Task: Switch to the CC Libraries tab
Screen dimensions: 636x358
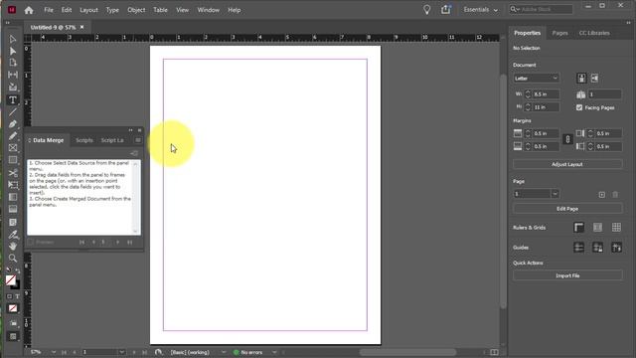Action: (594, 33)
